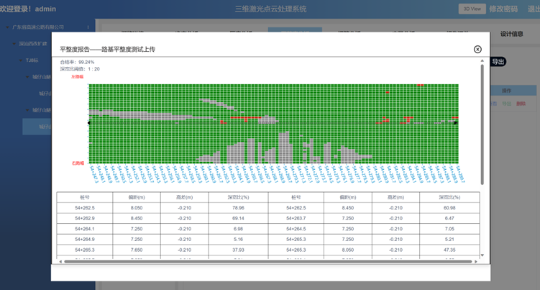Click the 左路幅 label above the chart
This screenshot has height=290, width=540.
tap(78, 76)
